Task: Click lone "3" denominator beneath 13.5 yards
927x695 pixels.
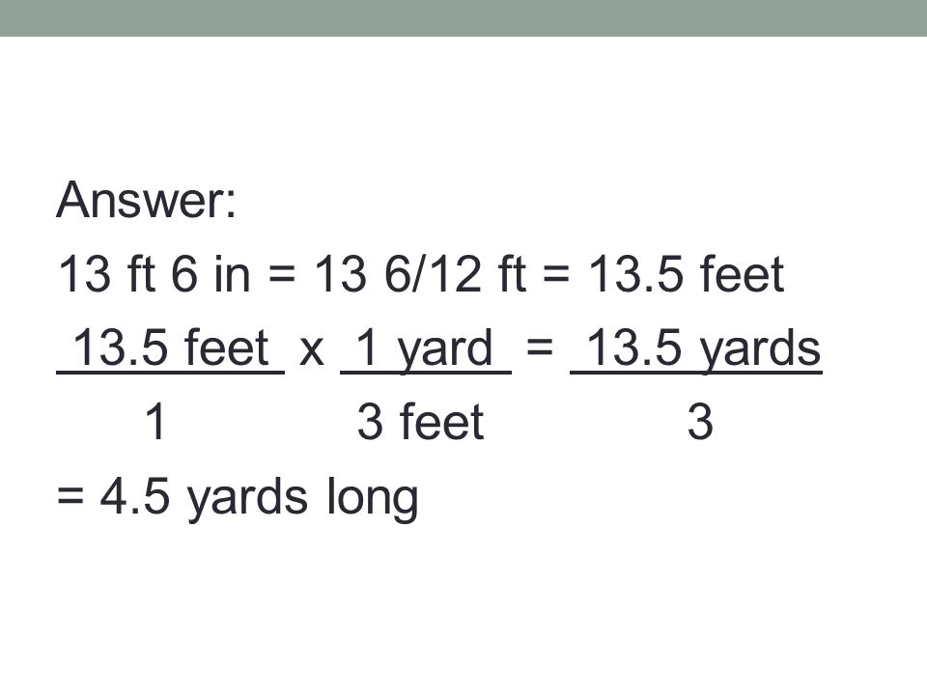Action: pos(700,422)
